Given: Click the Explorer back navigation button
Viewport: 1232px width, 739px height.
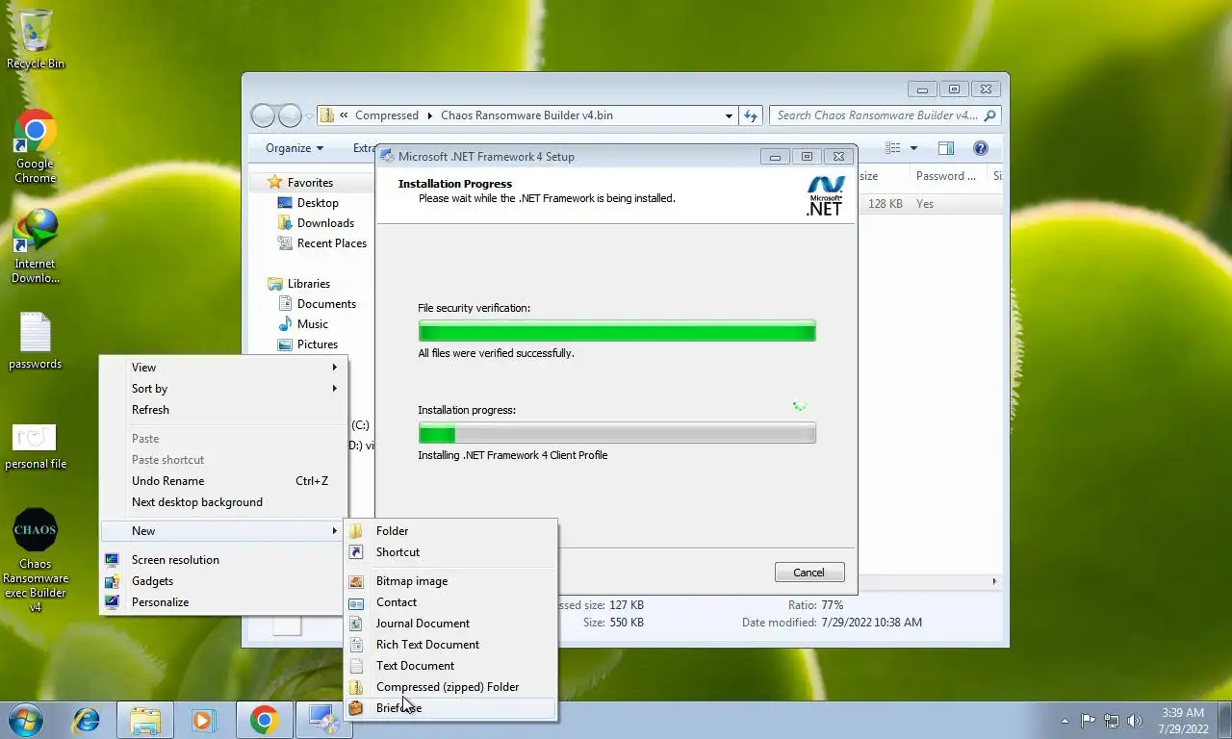Looking at the screenshot, I should (263, 115).
